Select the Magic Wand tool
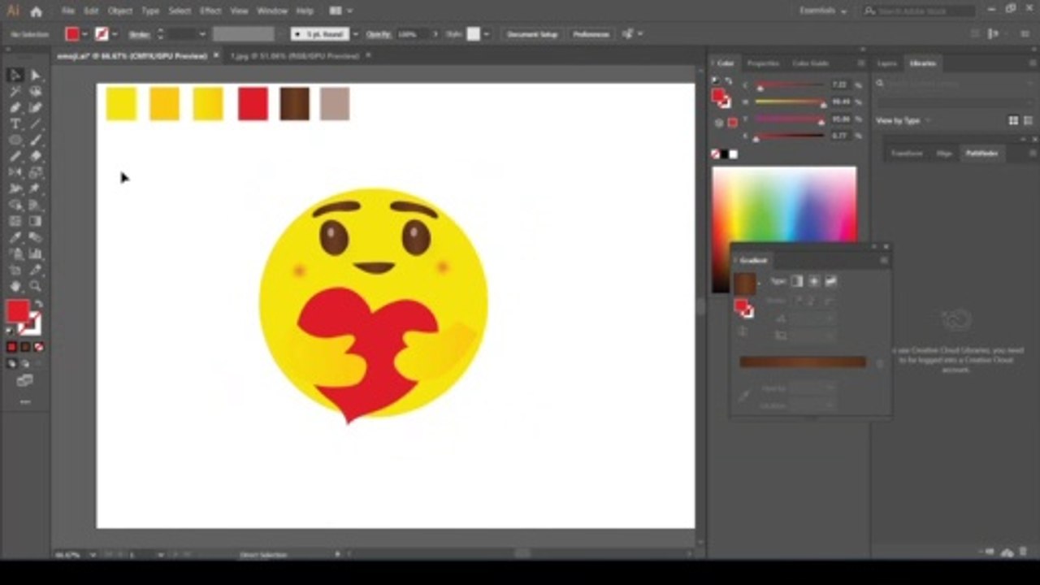Viewport: 1040px width, 585px height. [x=15, y=91]
